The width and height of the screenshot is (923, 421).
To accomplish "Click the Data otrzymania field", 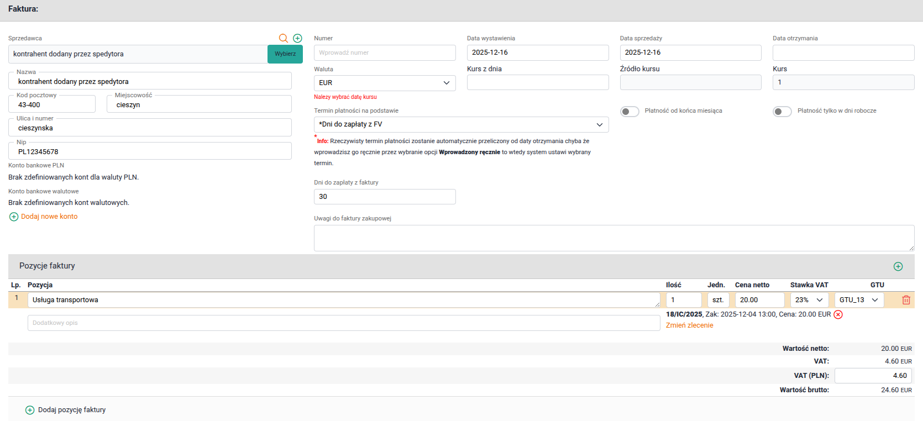I will pos(843,52).
